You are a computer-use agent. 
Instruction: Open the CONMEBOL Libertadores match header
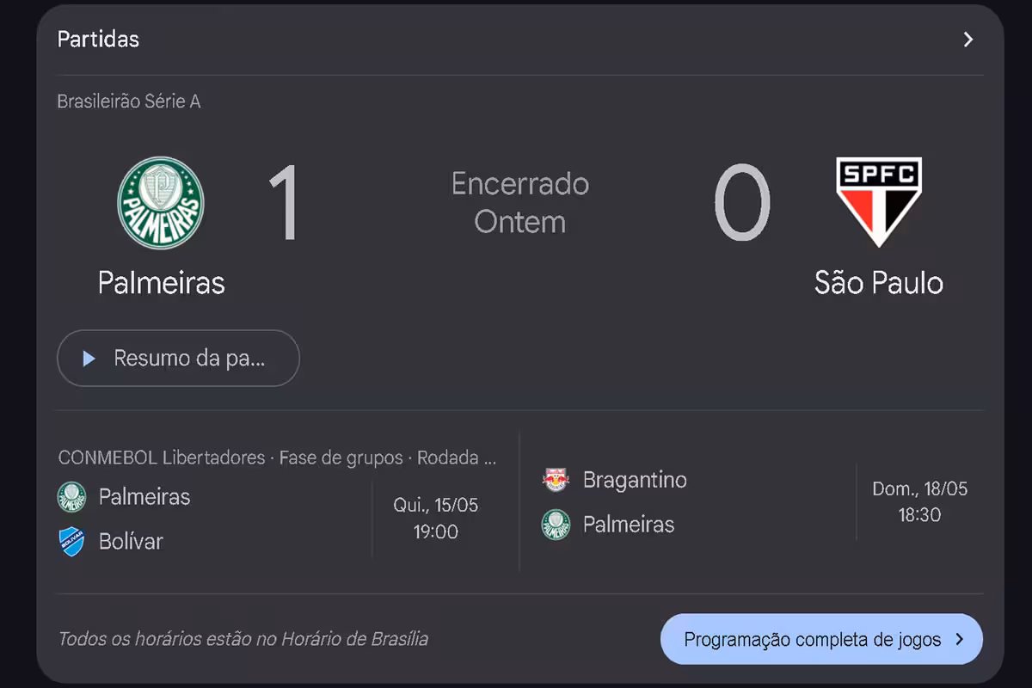pos(277,458)
